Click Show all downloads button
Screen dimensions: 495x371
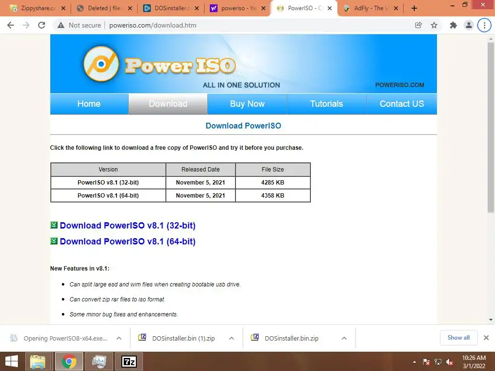pyautogui.click(x=458, y=338)
